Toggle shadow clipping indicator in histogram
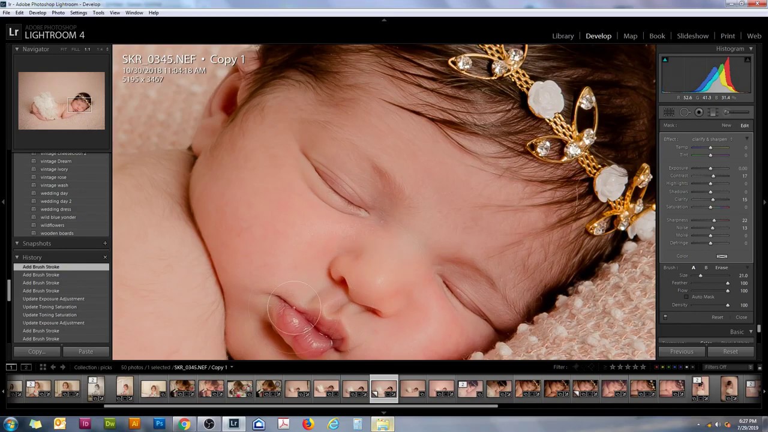The height and width of the screenshot is (432, 768). [x=665, y=59]
